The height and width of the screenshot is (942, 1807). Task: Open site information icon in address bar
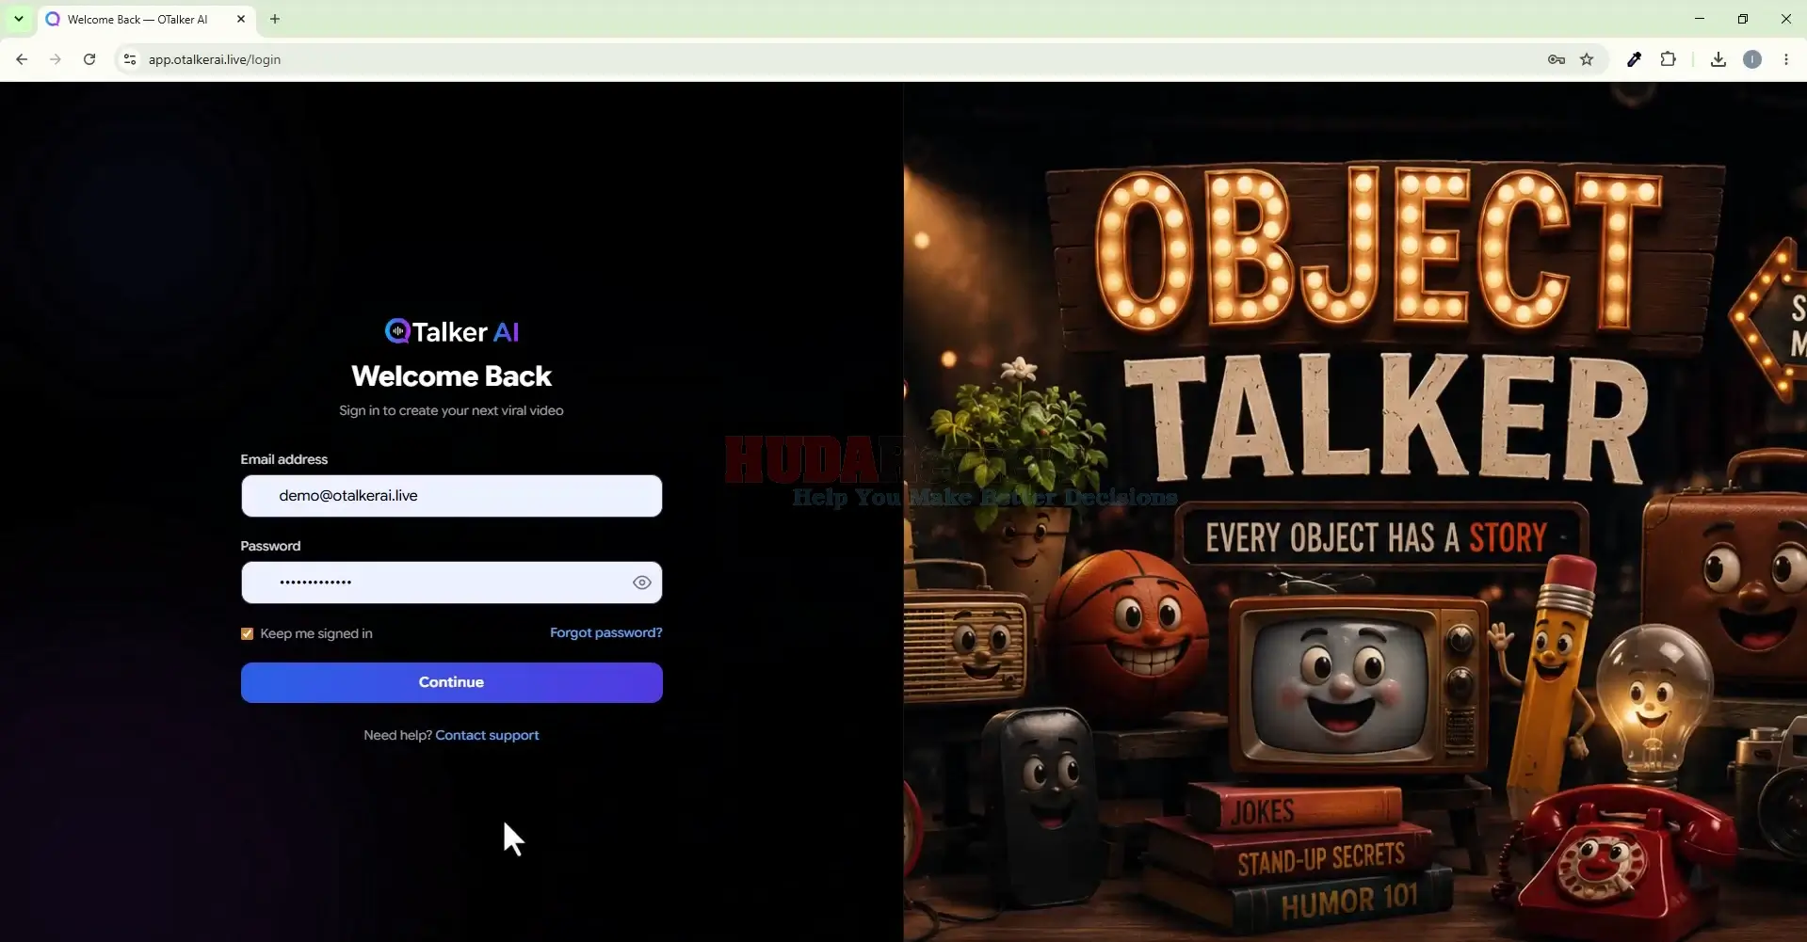tap(130, 59)
